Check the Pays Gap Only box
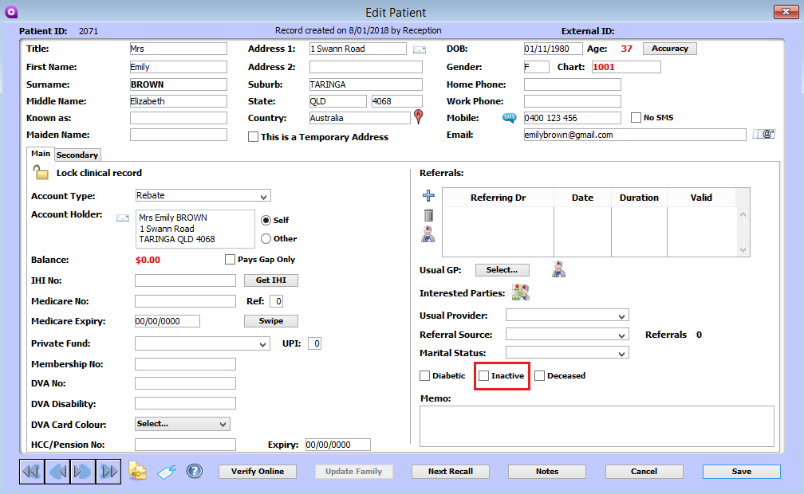The height and width of the screenshot is (494, 804). pos(230,259)
